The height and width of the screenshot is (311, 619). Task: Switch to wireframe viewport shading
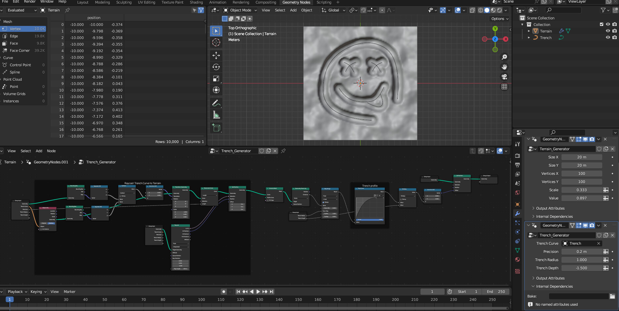click(x=481, y=10)
